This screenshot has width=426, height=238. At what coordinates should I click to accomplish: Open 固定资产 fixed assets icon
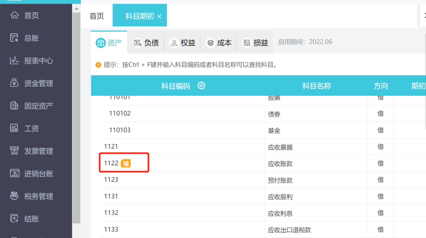[14, 106]
